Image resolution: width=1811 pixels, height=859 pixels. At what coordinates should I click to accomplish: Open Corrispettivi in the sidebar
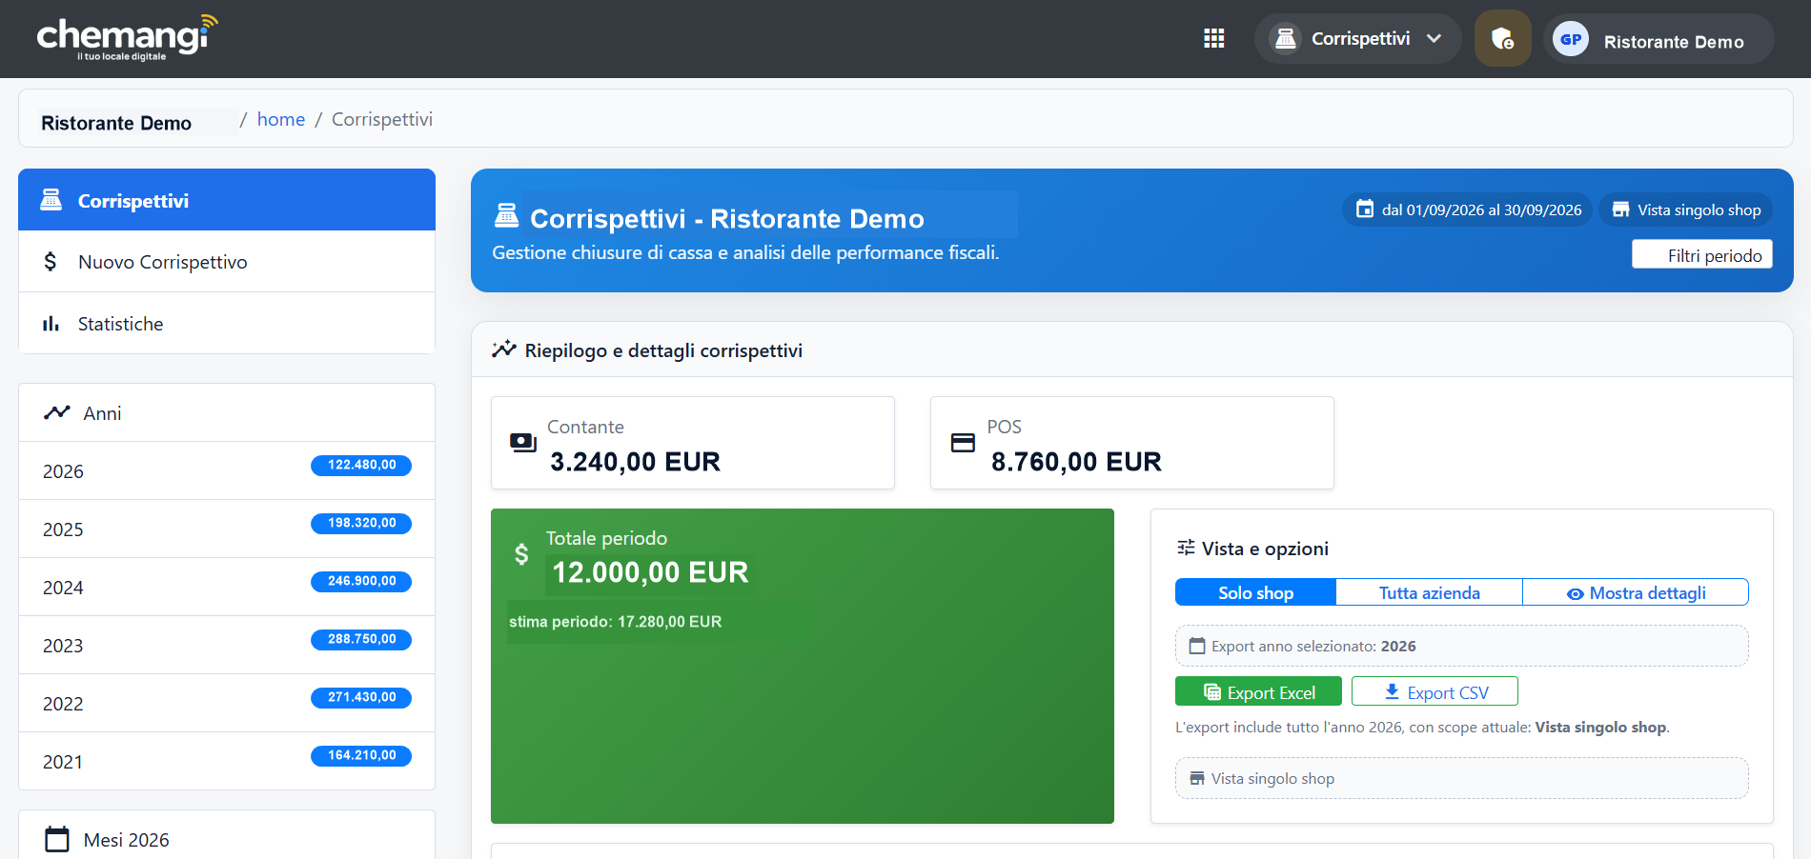click(x=227, y=200)
